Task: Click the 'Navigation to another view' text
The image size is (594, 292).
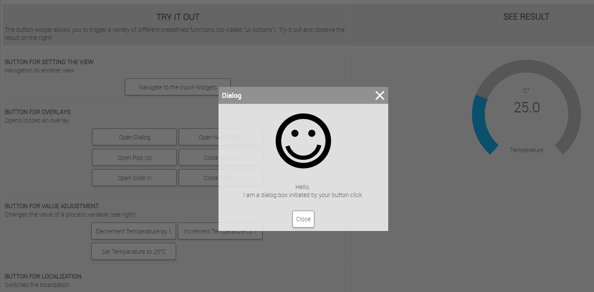Action: [x=39, y=70]
